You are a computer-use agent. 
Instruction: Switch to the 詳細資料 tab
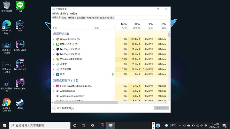(x=104, y=18)
